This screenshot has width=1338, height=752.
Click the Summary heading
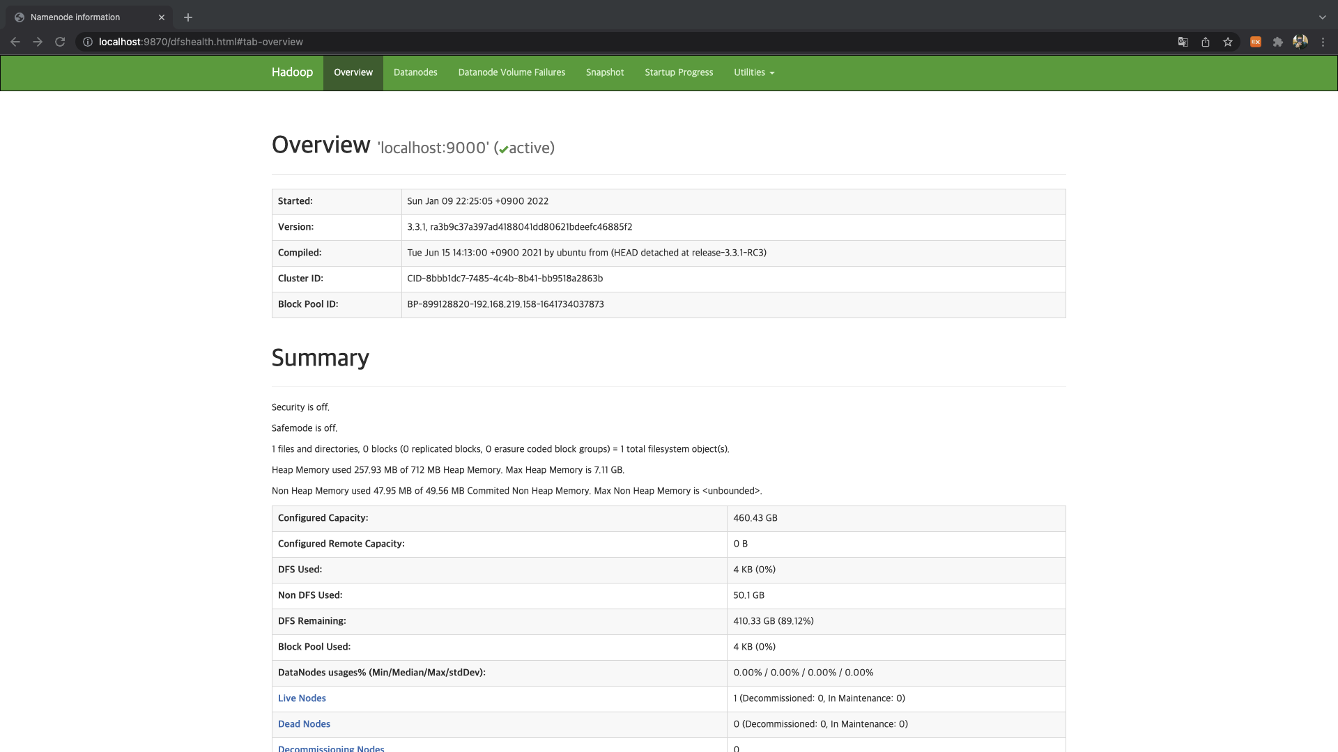pos(321,357)
